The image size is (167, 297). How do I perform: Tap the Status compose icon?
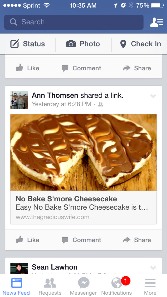[x=15, y=44]
